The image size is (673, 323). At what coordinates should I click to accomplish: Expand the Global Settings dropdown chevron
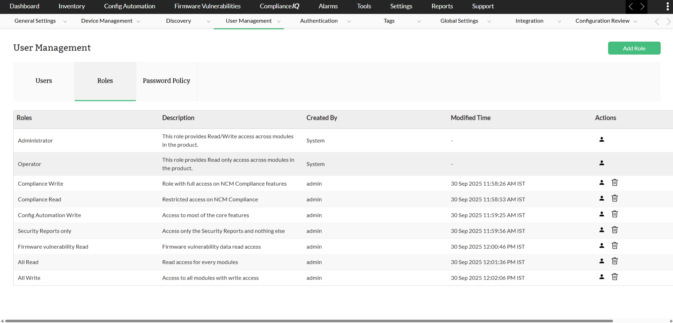coord(489,21)
